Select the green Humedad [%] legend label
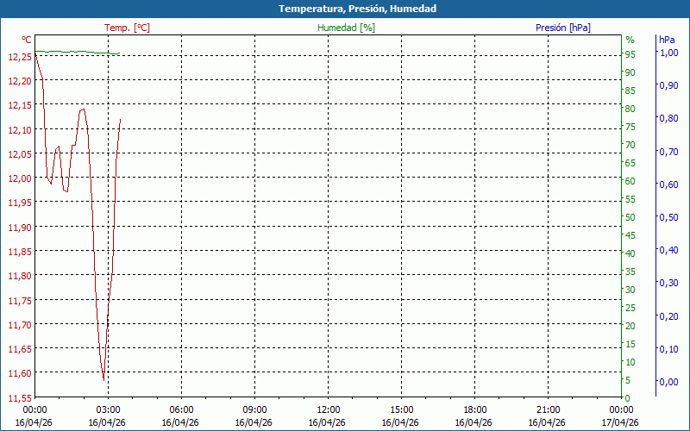 coord(346,28)
